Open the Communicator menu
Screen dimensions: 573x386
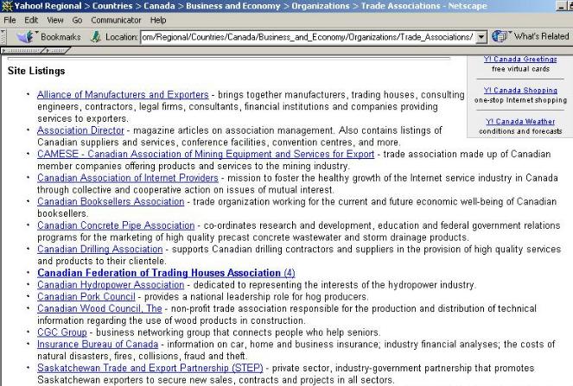(x=116, y=20)
